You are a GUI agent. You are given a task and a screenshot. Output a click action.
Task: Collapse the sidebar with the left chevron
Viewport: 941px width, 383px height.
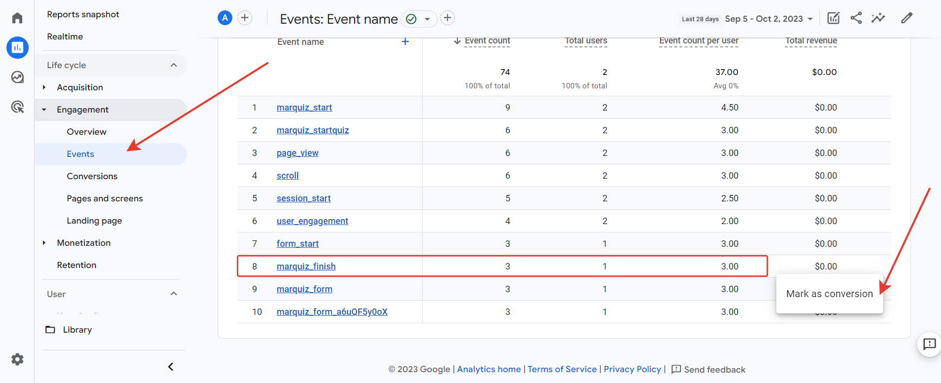171,367
